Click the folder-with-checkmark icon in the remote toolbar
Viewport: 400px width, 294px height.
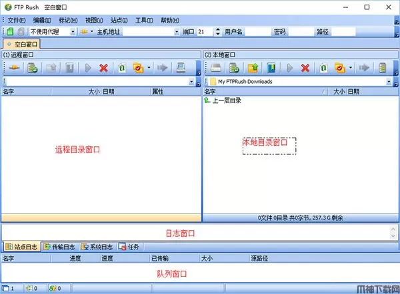tap(138, 68)
